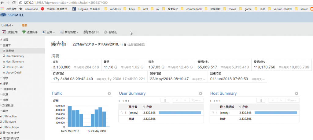Click the 65,069,517 傳送封包 value
Screen dimensions: 313x140
pos(208,67)
